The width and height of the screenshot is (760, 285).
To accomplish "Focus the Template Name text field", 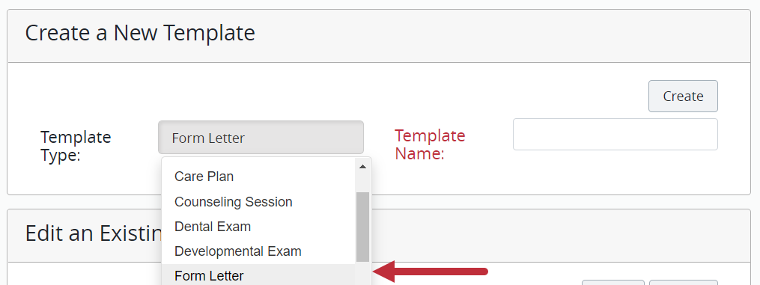I will [615, 135].
